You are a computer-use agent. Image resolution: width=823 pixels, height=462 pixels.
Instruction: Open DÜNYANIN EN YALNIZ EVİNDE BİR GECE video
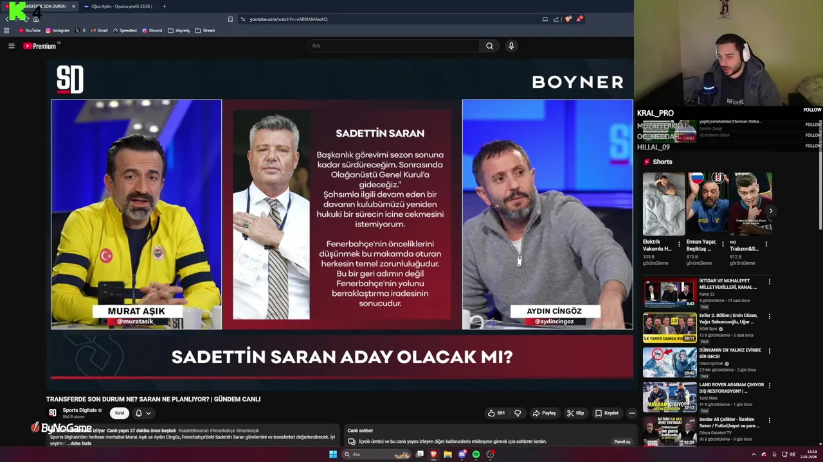pos(669,363)
